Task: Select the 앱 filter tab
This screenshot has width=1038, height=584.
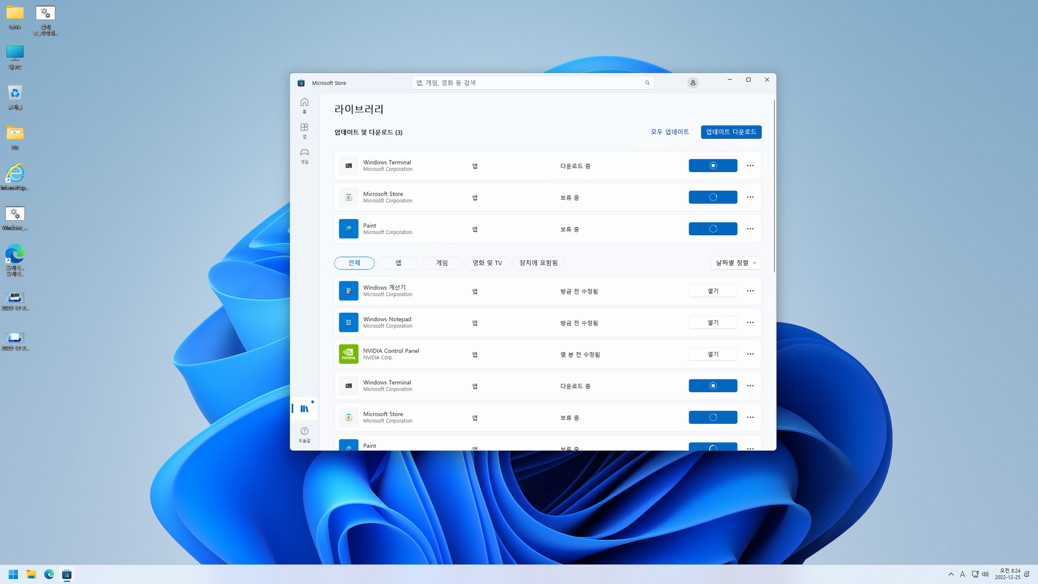Action: coord(398,263)
